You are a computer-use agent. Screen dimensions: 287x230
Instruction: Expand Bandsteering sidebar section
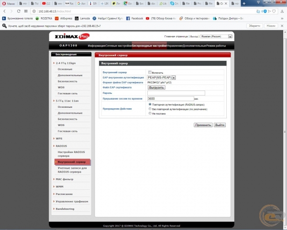click(x=65, y=209)
